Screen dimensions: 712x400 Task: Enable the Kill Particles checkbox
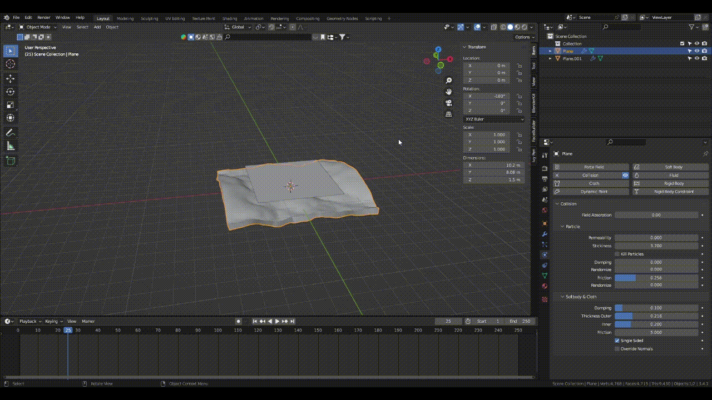point(617,254)
